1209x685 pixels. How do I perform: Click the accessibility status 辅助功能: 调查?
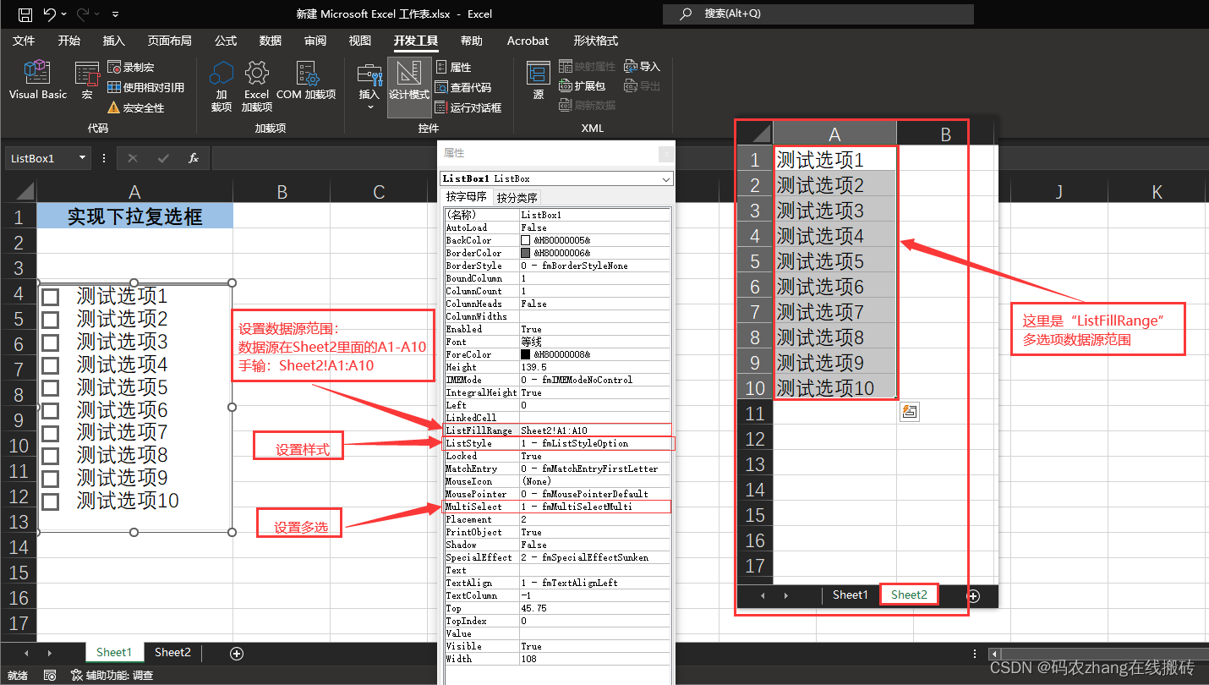[112, 675]
